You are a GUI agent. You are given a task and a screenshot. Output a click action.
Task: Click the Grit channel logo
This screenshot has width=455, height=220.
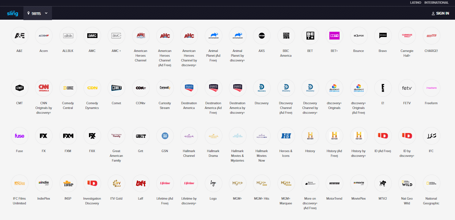(141, 136)
